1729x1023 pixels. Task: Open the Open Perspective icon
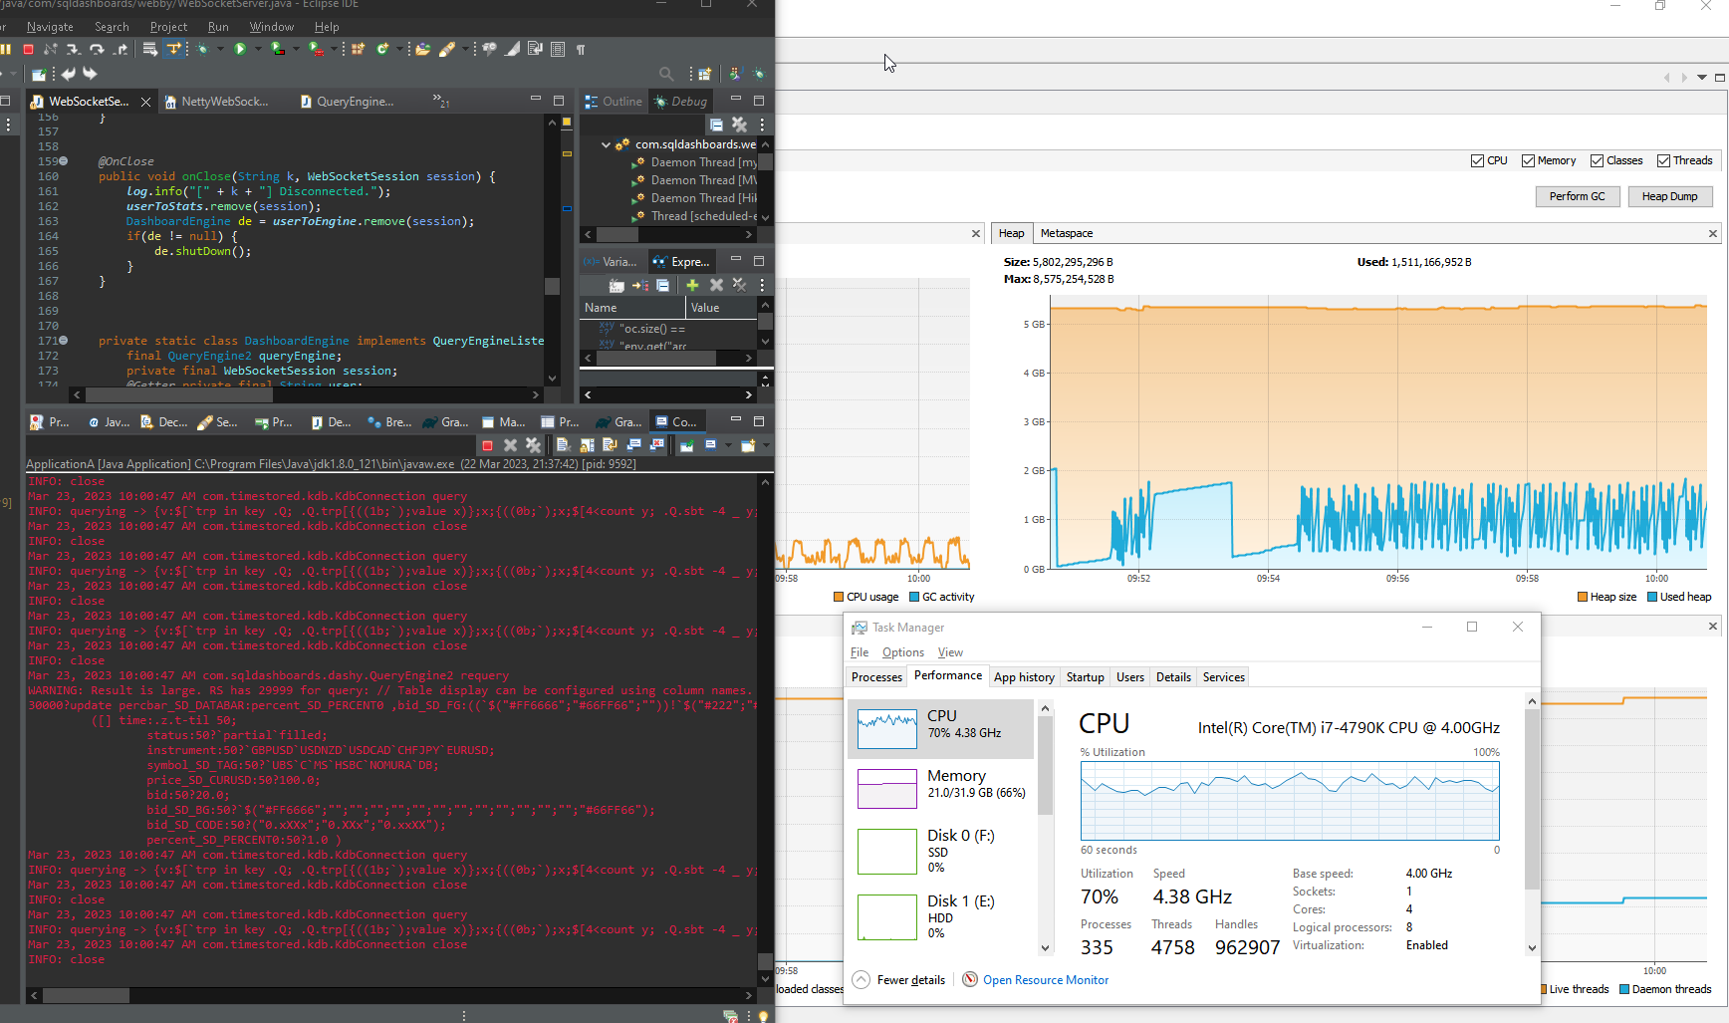pos(704,74)
